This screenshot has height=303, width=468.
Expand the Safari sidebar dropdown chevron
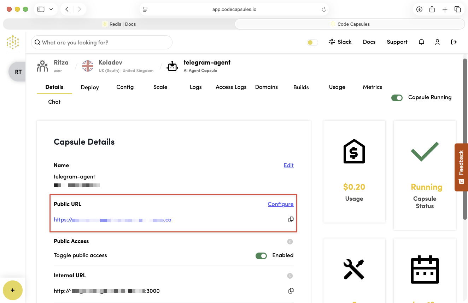tap(51, 10)
